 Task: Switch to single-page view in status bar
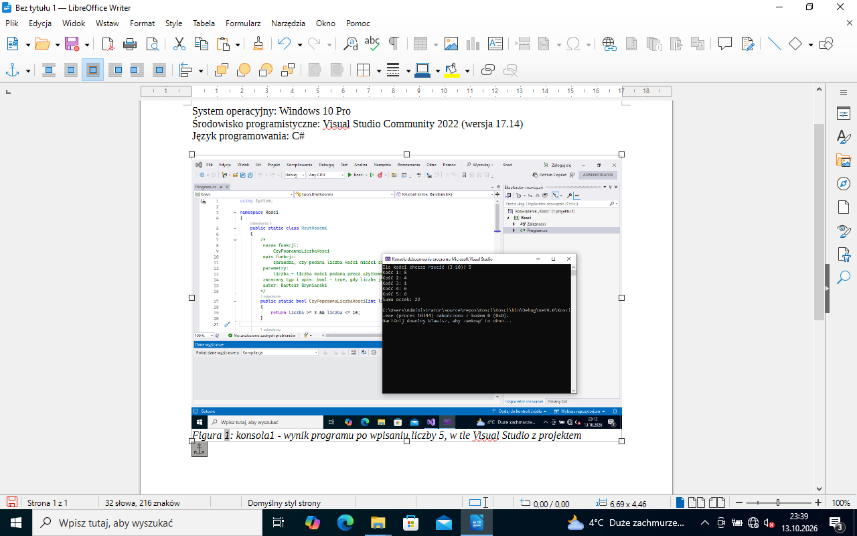(681, 503)
